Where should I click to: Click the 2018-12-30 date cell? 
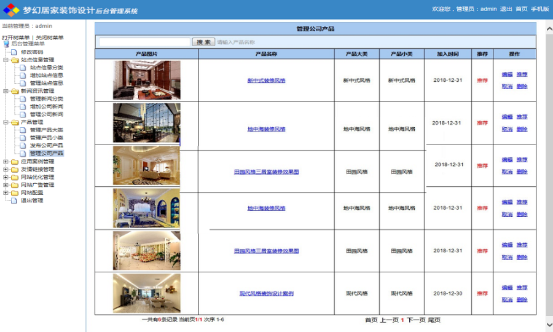[448, 293]
